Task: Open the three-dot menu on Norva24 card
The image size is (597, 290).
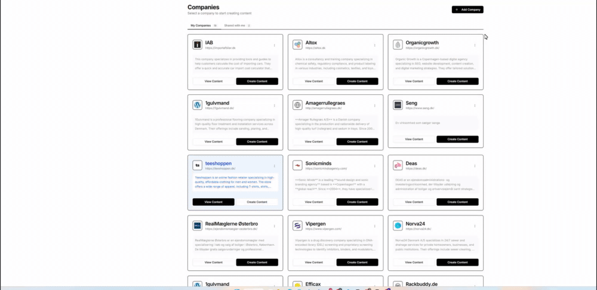Action: pyautogui.click(x=475, y=226)
